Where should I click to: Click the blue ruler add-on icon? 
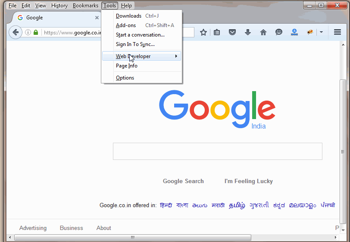tap(294, 33)
